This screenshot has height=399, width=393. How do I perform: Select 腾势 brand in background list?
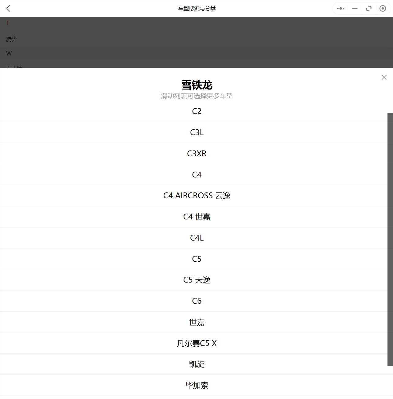(x=12, y=39)
